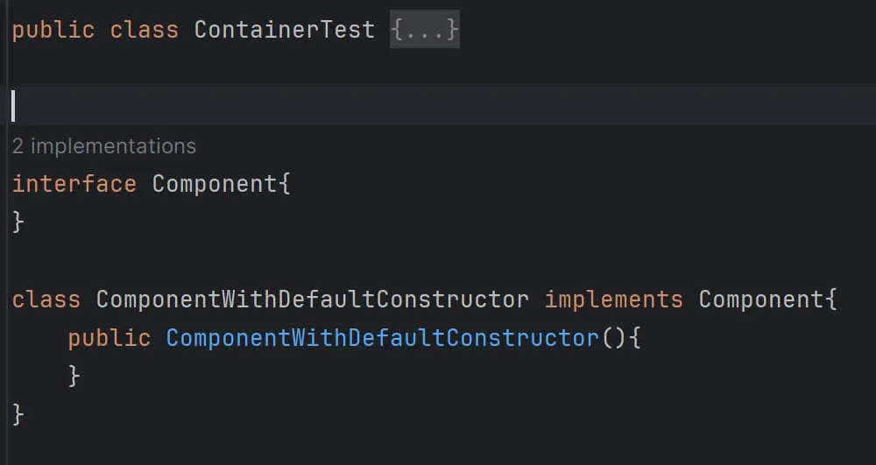This screenshot has width=876, height=465.
Task: Click the 'public' modifier of the constructor
Action: point(109,338)
